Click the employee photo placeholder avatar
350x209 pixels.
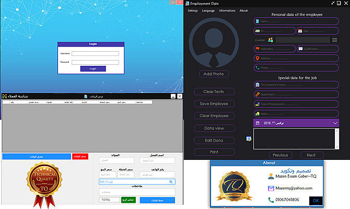(214, 43)
